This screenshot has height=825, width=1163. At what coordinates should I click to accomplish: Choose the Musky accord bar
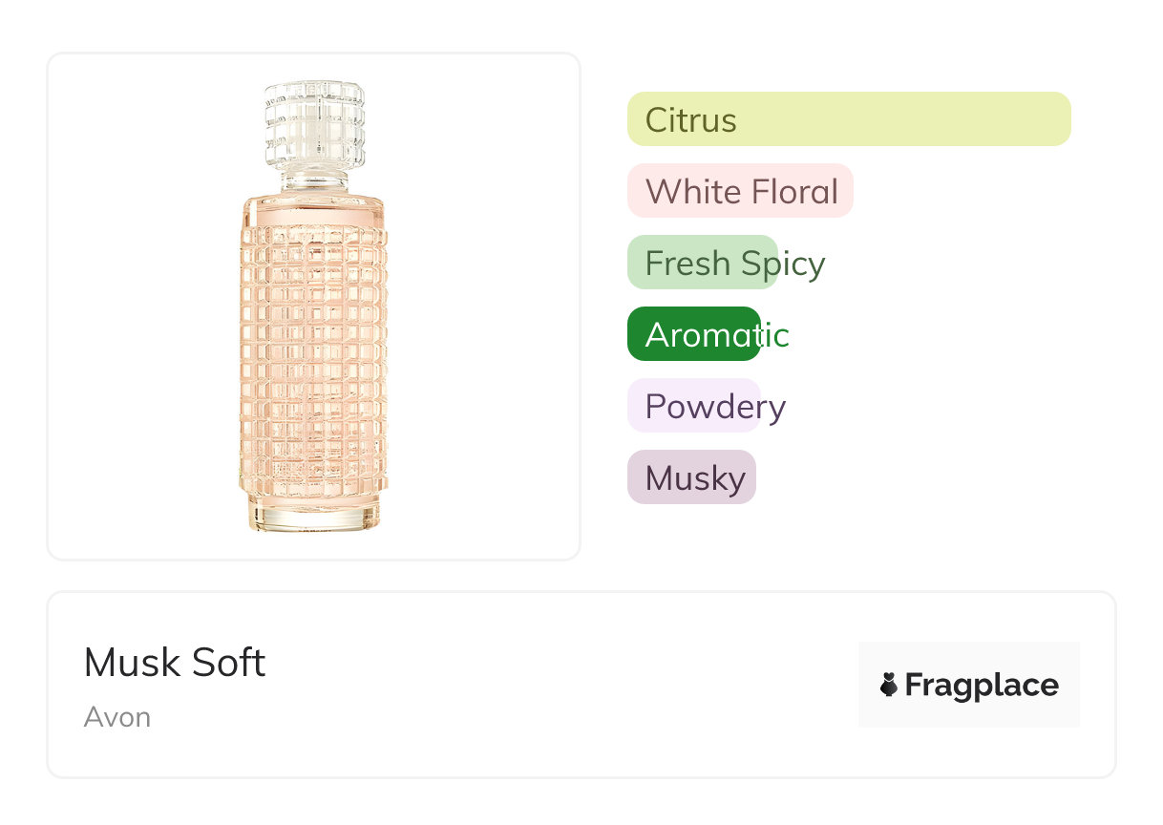coord(691,477)
